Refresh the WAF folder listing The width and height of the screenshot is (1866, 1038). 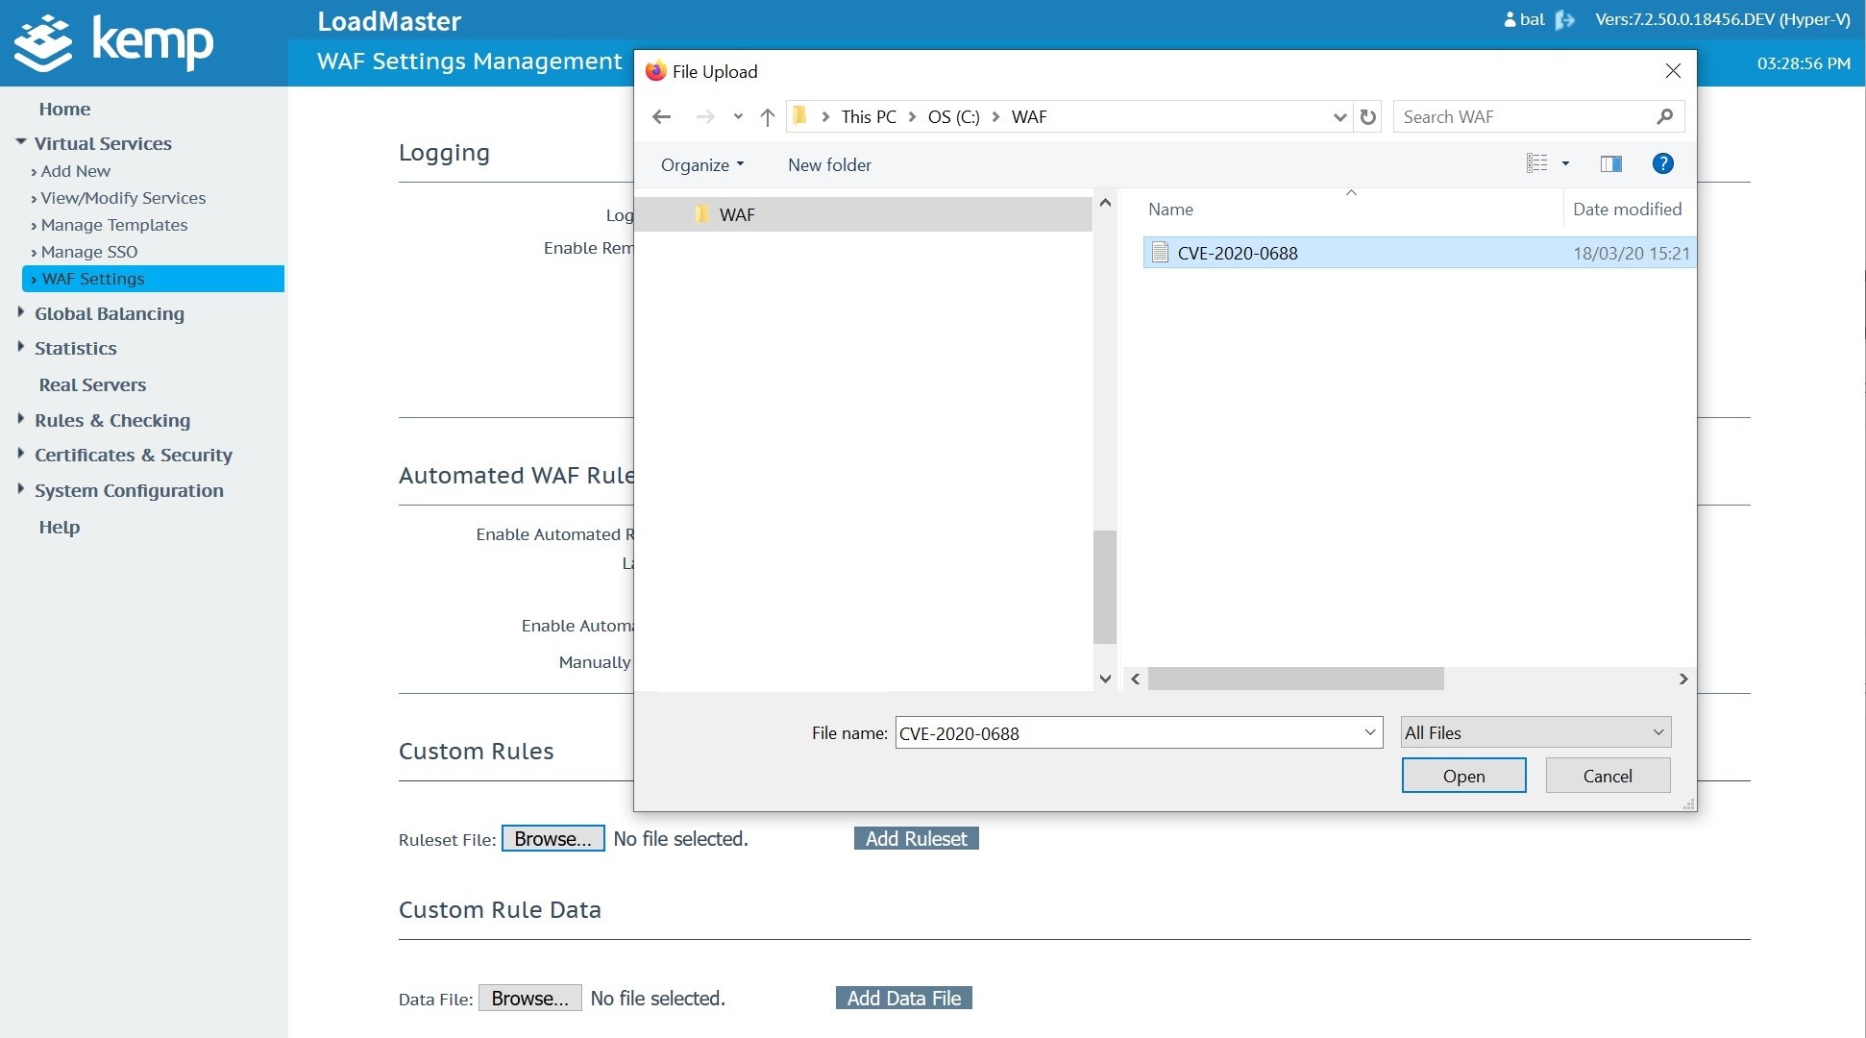[1368, 117]
